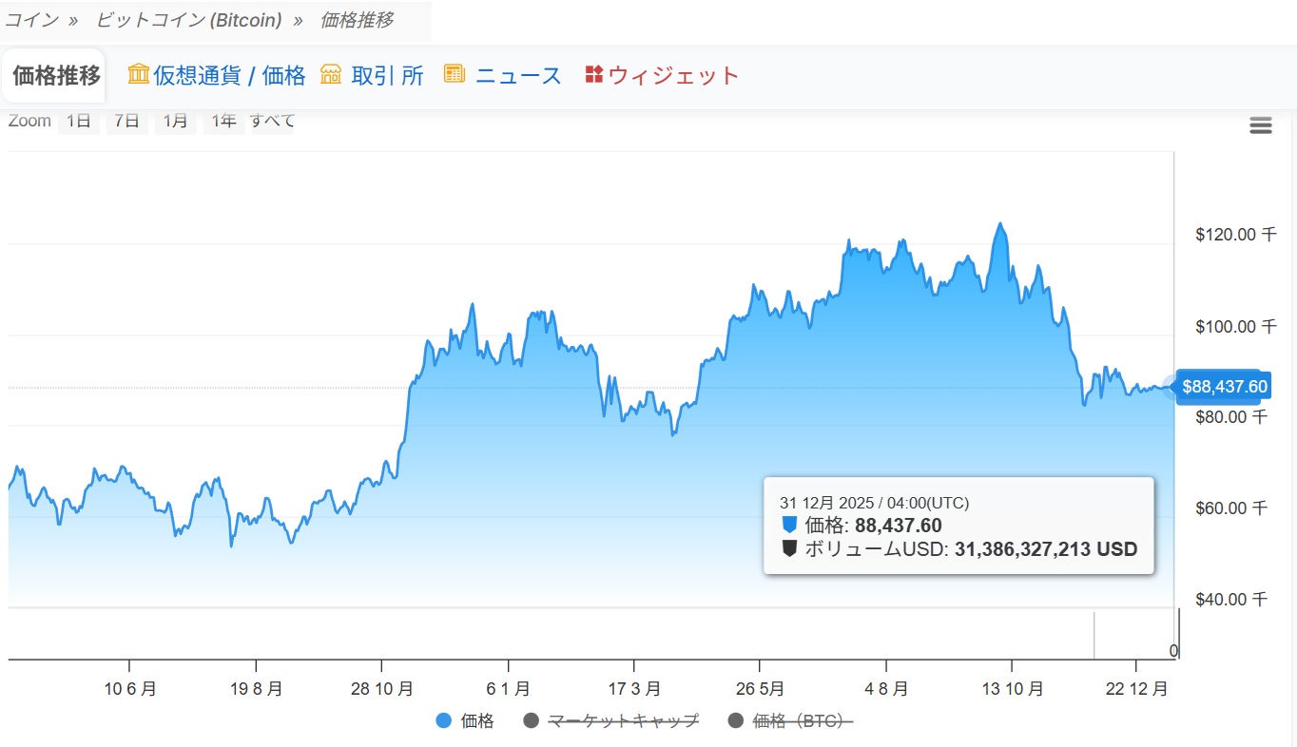Toggle the 価格 series in the legend
Screen dimensions: 1297x747
[477, 721]
